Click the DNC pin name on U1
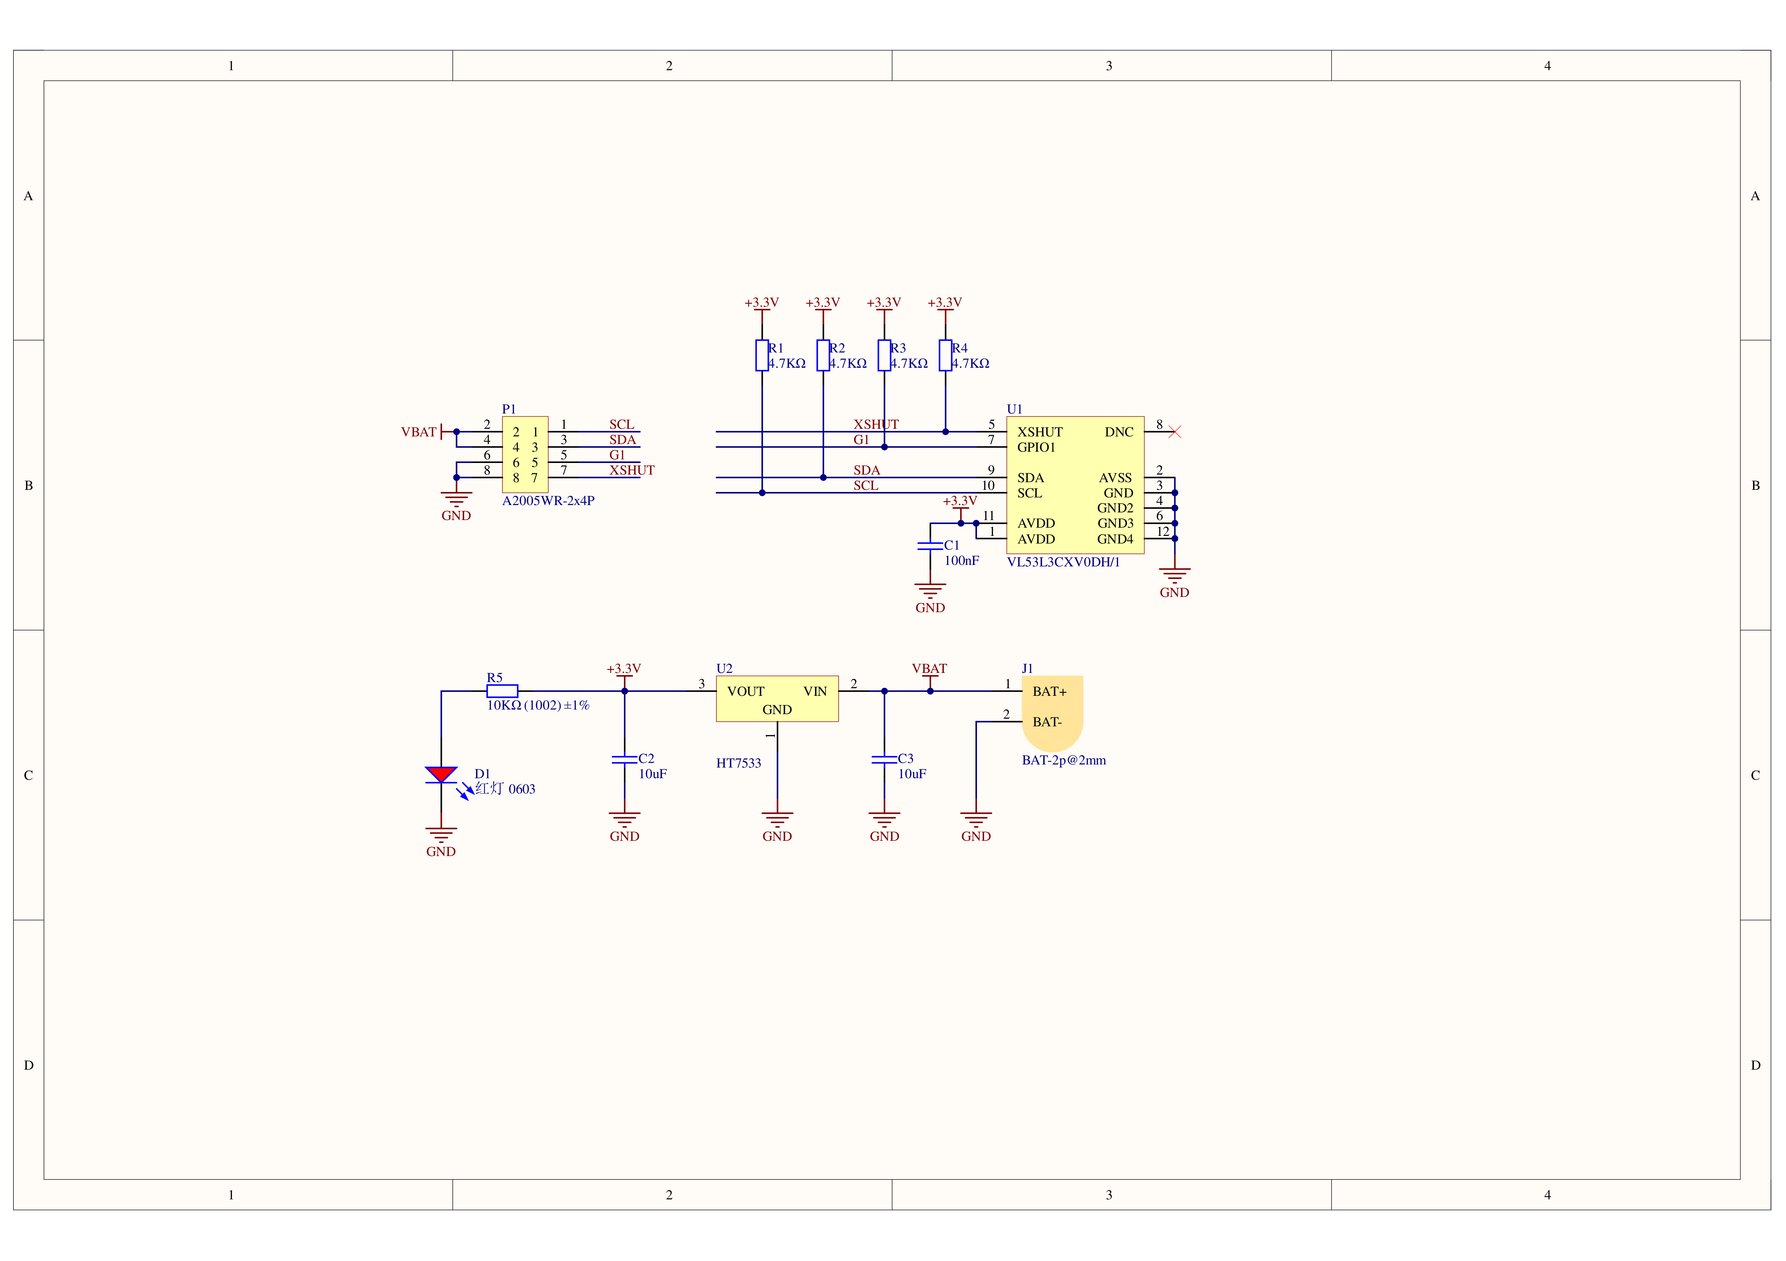This screenshot has height=1261, width=1786. pyautogui.click(x=1119, y=432)
